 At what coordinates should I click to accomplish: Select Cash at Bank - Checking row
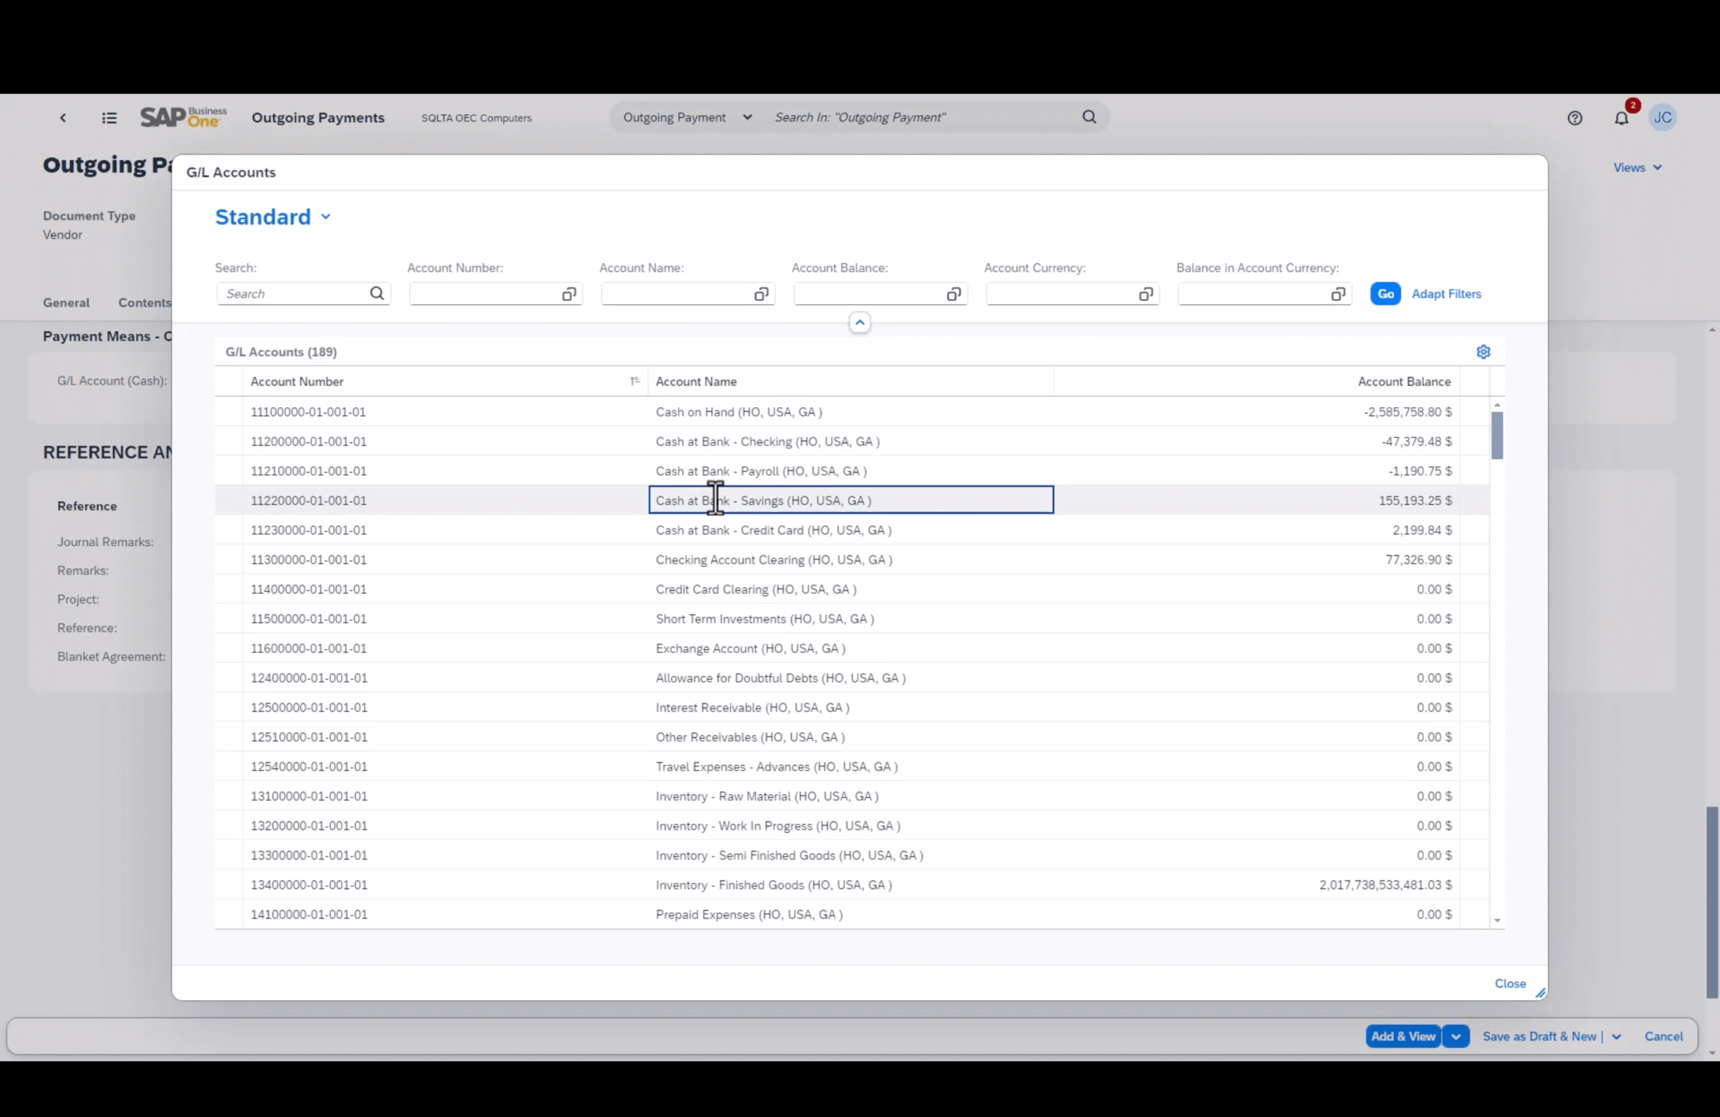click(851, 441)
